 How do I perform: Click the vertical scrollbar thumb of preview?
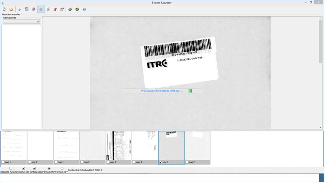pyautogui.click(x=321, y=42)
